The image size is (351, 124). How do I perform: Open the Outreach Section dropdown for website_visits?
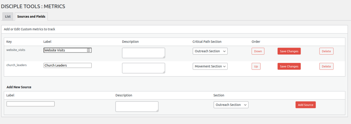click(210, 51)
